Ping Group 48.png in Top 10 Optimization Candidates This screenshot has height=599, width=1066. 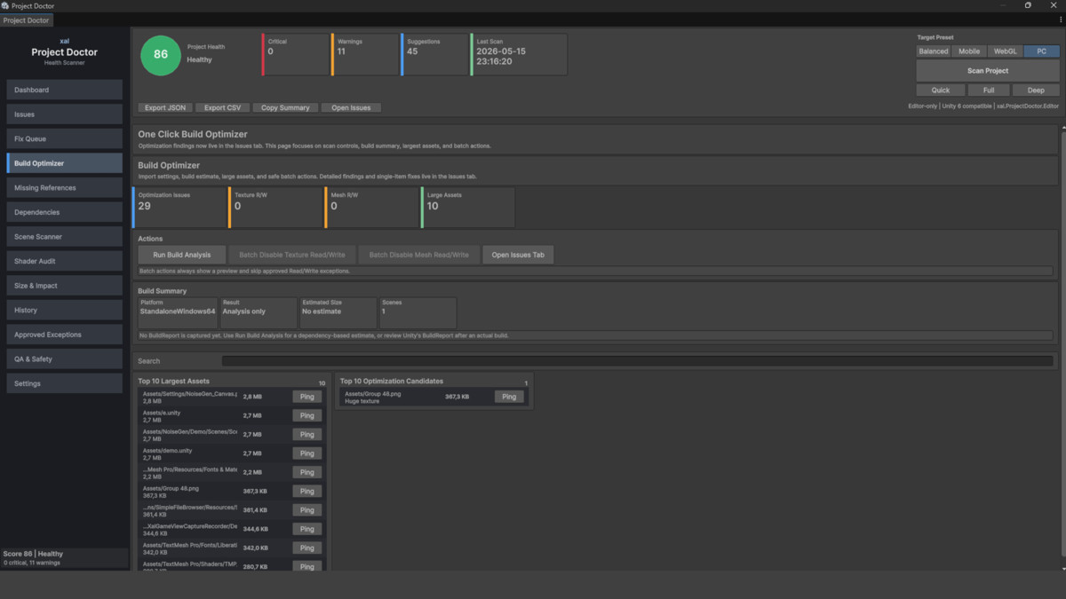(509, 397)
